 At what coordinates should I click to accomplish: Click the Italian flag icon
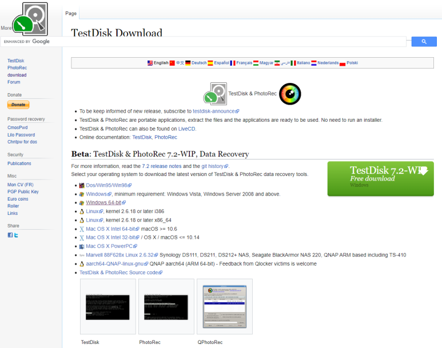[x=293, y=63]
